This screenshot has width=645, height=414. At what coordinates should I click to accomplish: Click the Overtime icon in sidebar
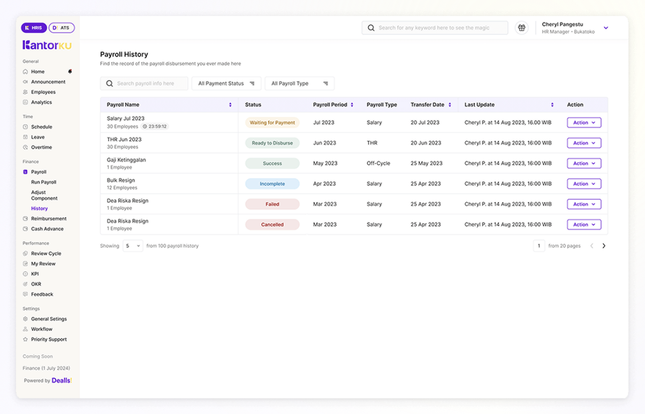(25, 148)
